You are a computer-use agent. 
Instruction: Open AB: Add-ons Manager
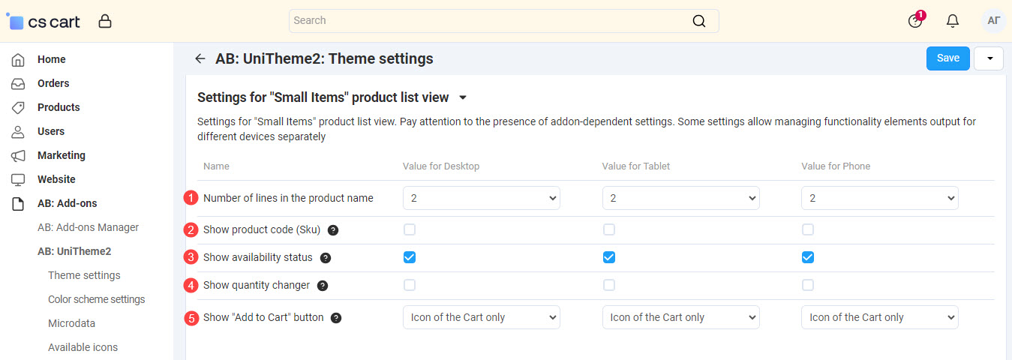[89, 227]
